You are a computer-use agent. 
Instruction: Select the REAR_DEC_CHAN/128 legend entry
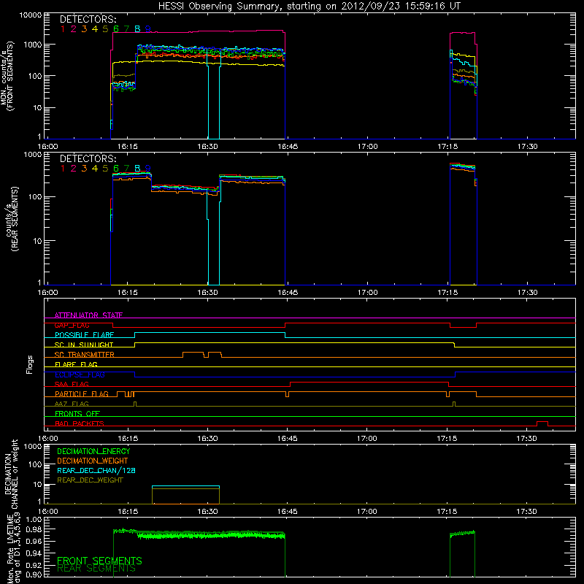click(x=96, y=470)
